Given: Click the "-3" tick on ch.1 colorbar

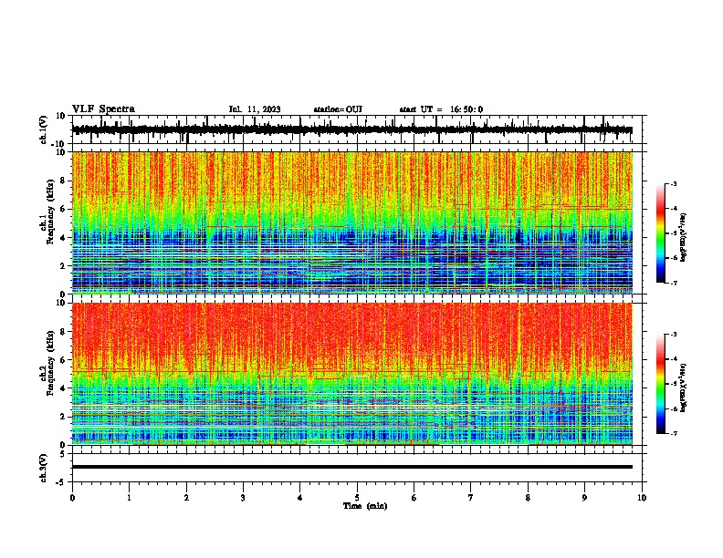Looking at the screenshot, I should pyautogui.click(x=673, y=183).
